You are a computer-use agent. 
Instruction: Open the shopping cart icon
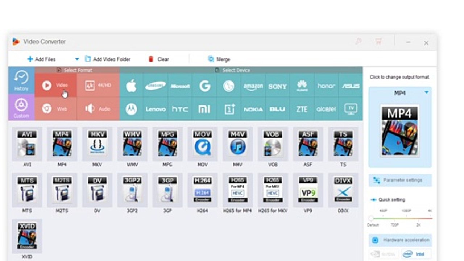[379, 42]
